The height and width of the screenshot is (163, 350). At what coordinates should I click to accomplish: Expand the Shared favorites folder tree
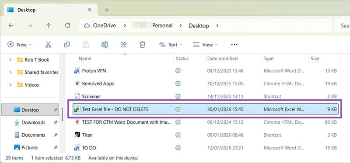(x=10, y=72)
